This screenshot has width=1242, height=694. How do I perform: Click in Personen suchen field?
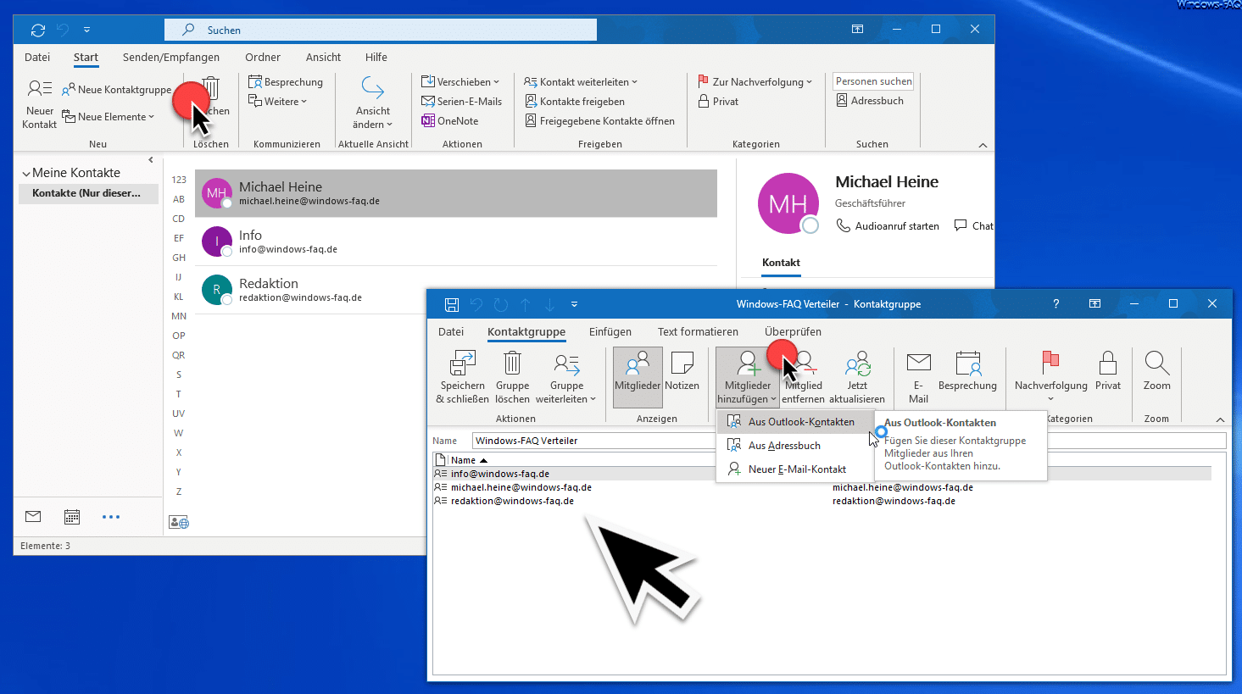click(x=873, y=81)
